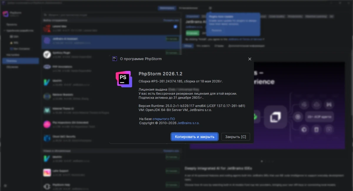Click the Подписка активна до 31 декабря text

pyautogui.click(x=171, y=98)
